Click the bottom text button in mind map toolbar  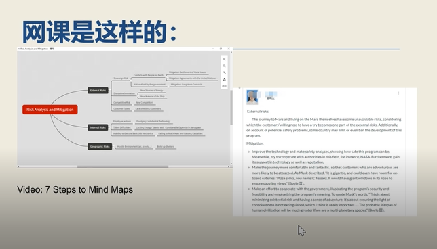coord(224,86)
